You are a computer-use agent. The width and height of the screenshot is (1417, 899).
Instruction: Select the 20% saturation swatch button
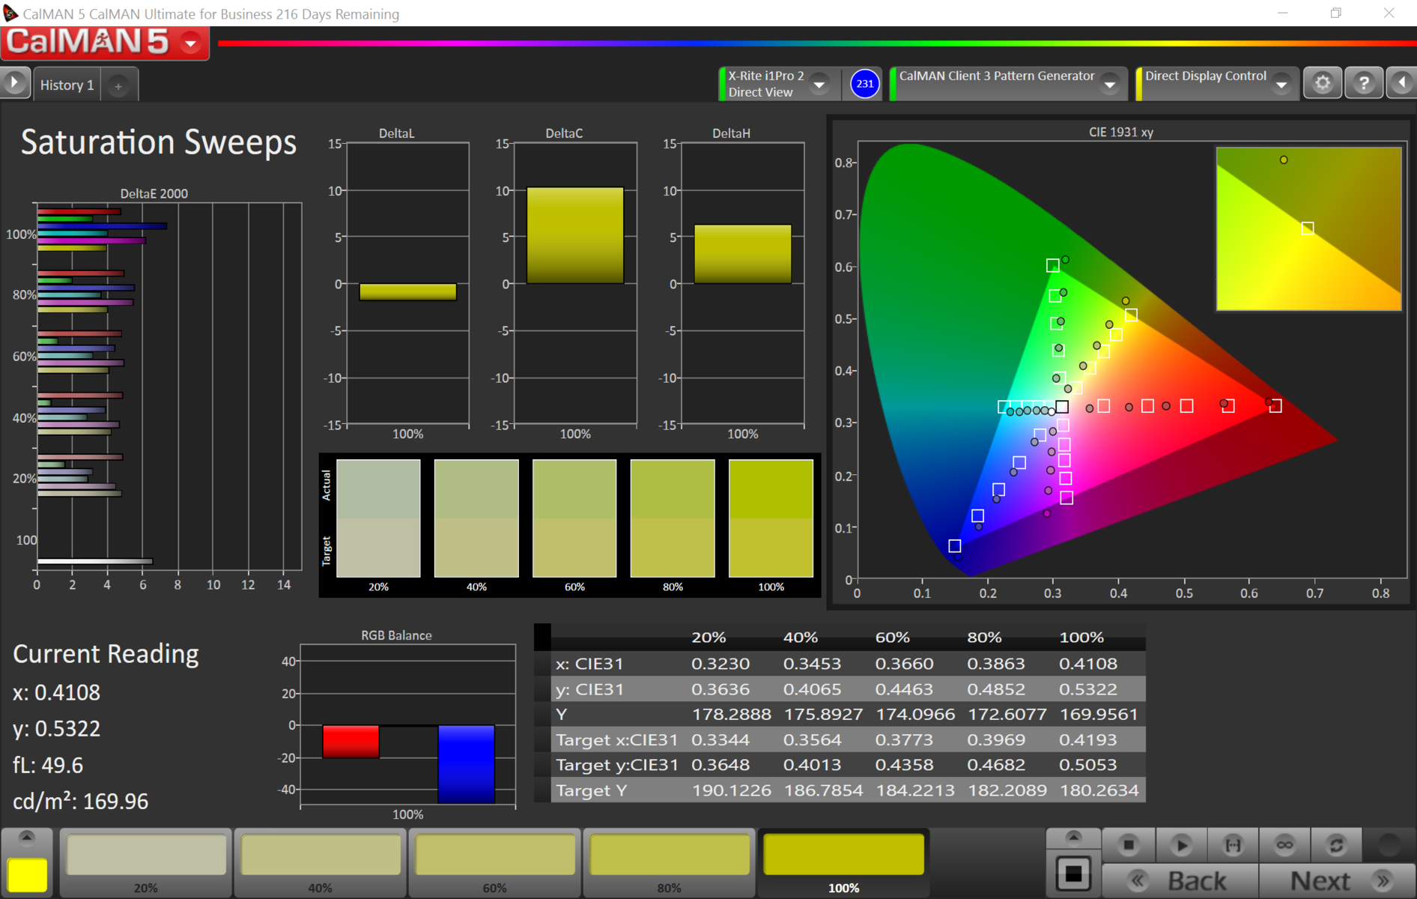click(x=146, y=862)
